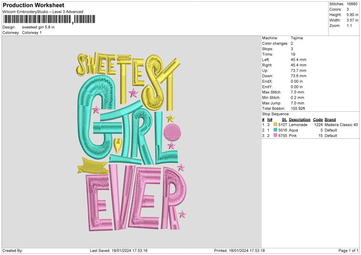Click the yellow heart beside the letter G
Image resolution: width=361 pixels, height=255 pixels.
[118, 144]
